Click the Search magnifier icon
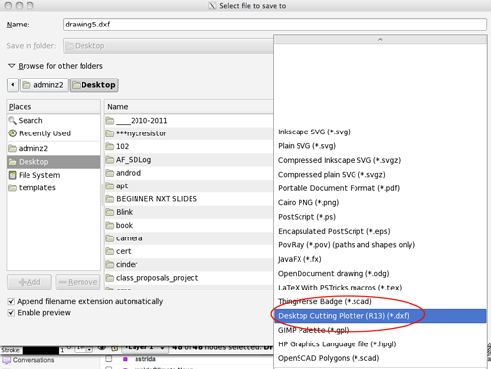 pos(12,121)
